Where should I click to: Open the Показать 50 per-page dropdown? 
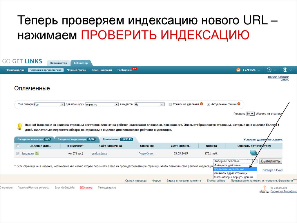click(x=250, y=114)
